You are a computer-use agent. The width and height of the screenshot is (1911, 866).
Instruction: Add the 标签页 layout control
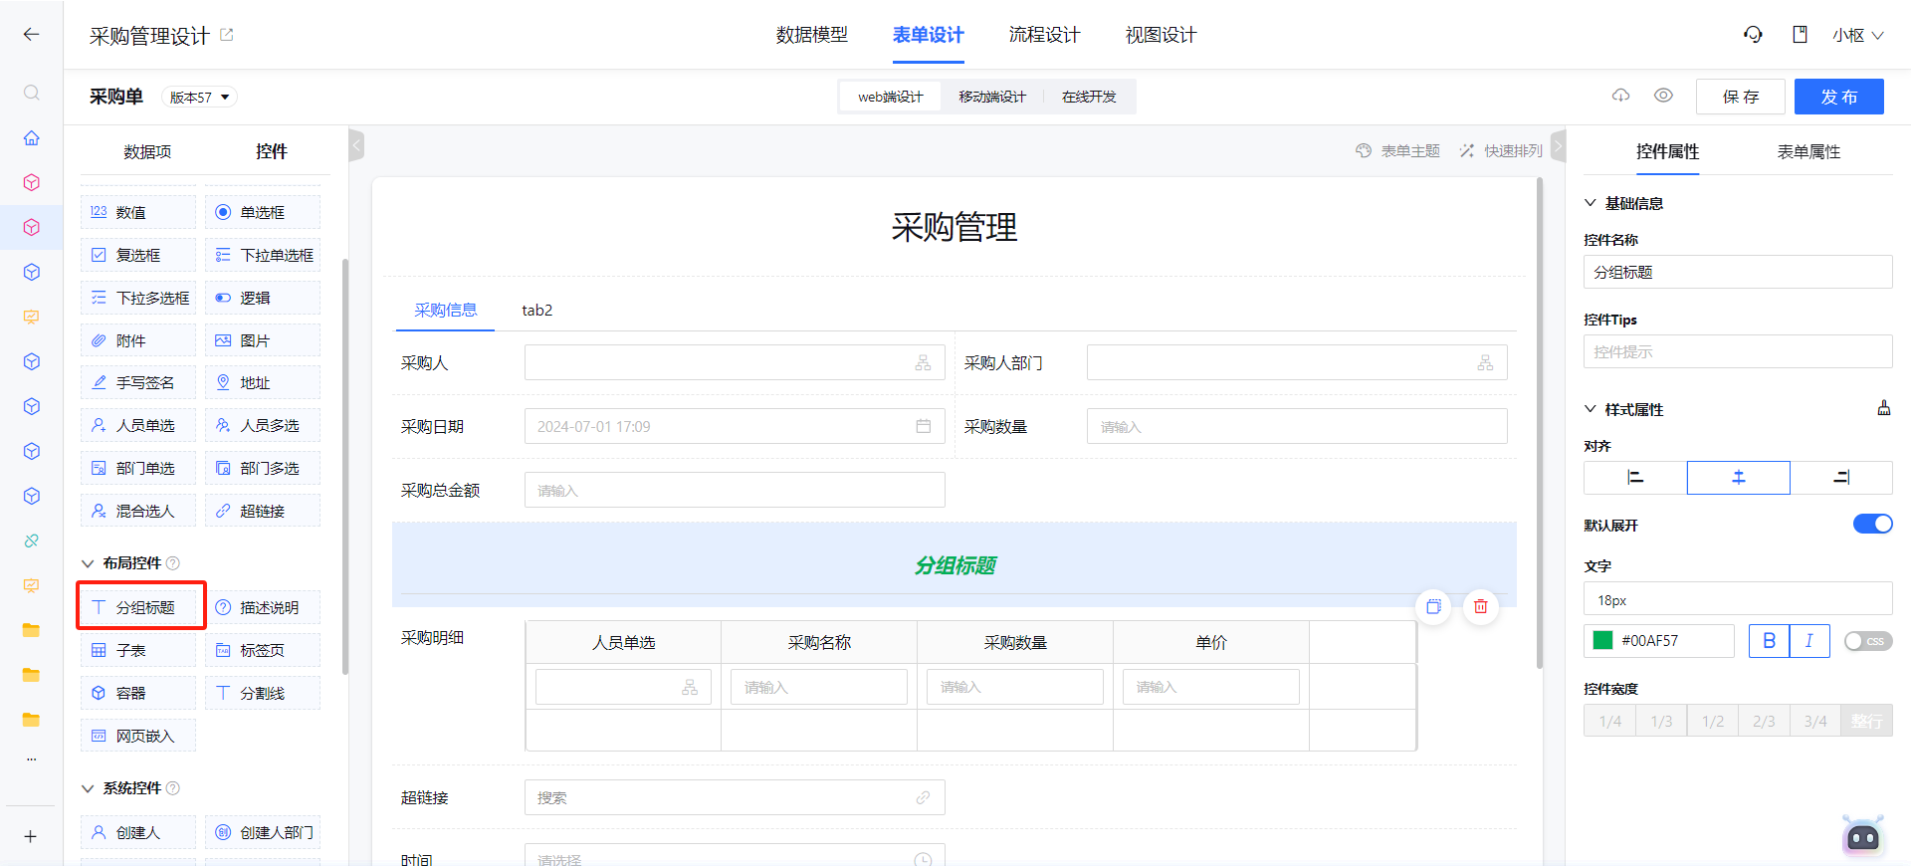pyautogui.click(x=263, y=650)
